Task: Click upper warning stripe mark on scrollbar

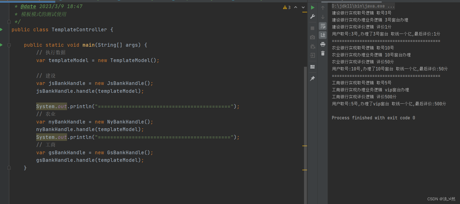Action: point(305,12)
